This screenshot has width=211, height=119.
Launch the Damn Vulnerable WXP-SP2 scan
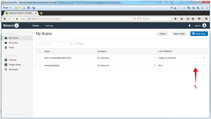tap(195, 58)
